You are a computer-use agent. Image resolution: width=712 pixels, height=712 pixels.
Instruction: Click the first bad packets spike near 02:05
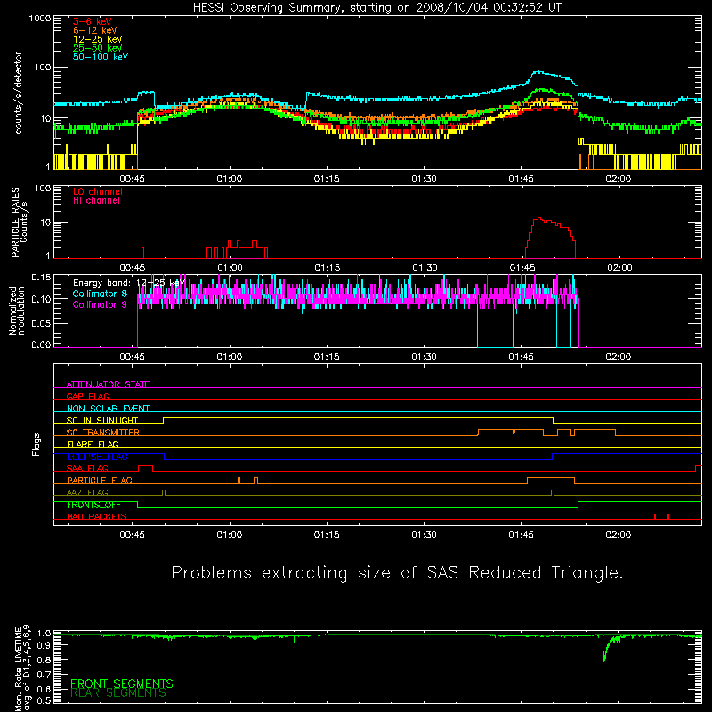tap(655, 516)
